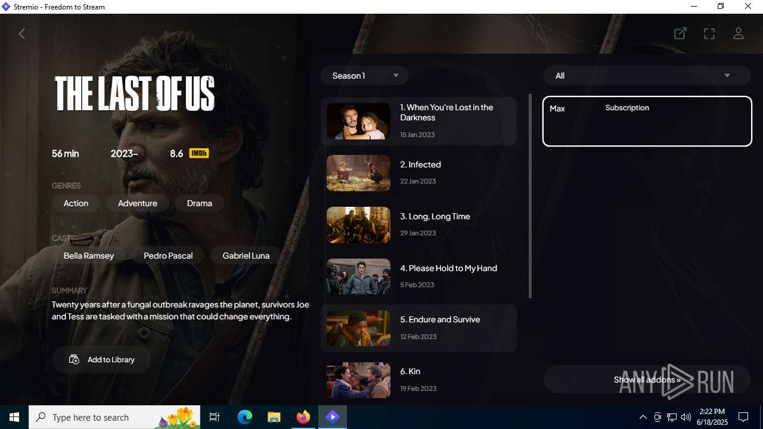Open File Explorer from taskbar
The width and height of the screenshot is (763, 429).
coord(274,417)
